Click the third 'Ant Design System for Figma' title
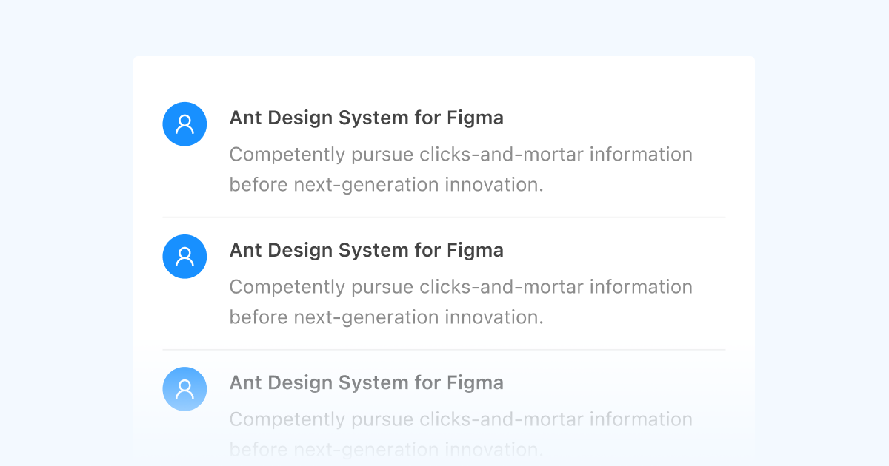The height and width of the screenshot is (466, 889). (366, 382)
